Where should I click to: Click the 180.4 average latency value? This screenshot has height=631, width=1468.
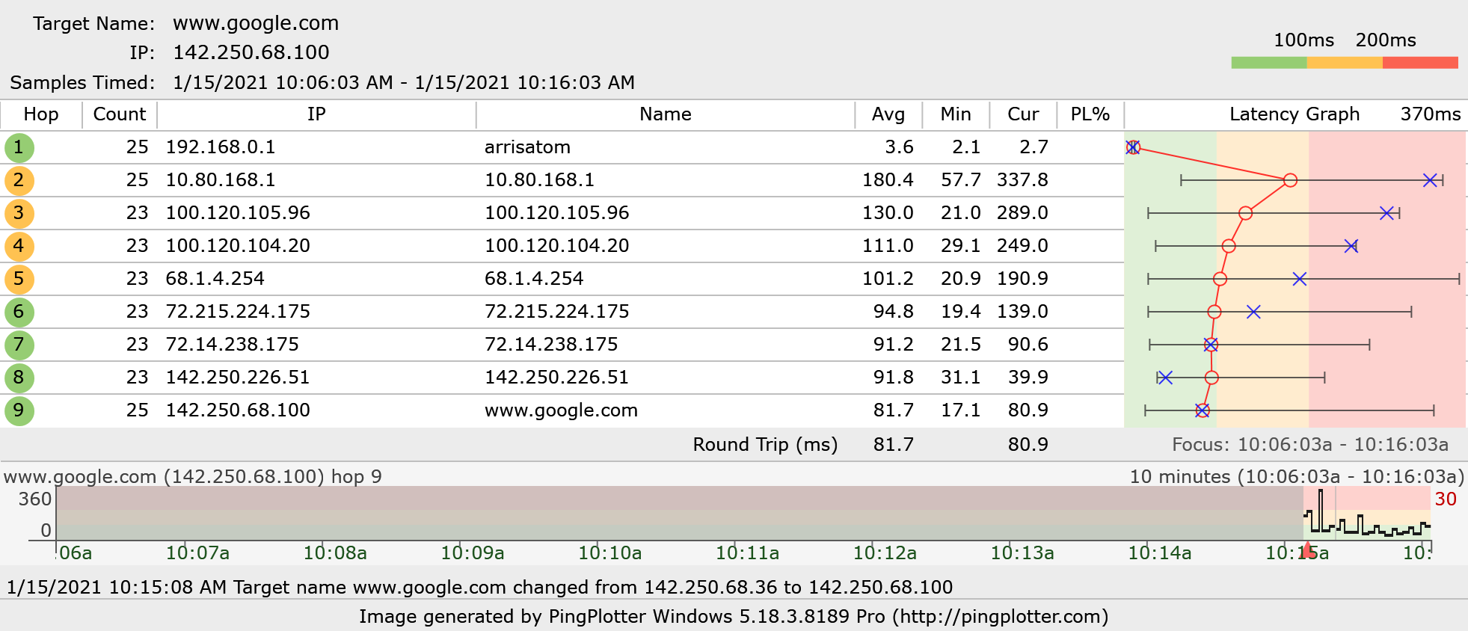[x=888, y=180]
